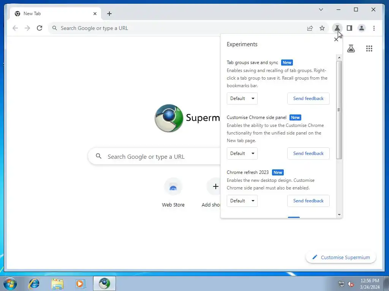Launch Internet Explorer from the taskbar
389x291 pixels.
(34, 283)
